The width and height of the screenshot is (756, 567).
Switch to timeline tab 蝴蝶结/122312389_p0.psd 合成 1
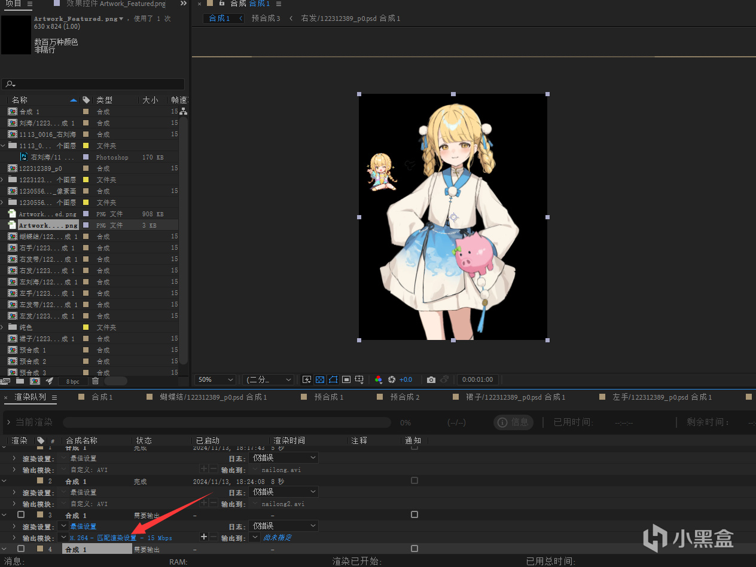(214, 397)
